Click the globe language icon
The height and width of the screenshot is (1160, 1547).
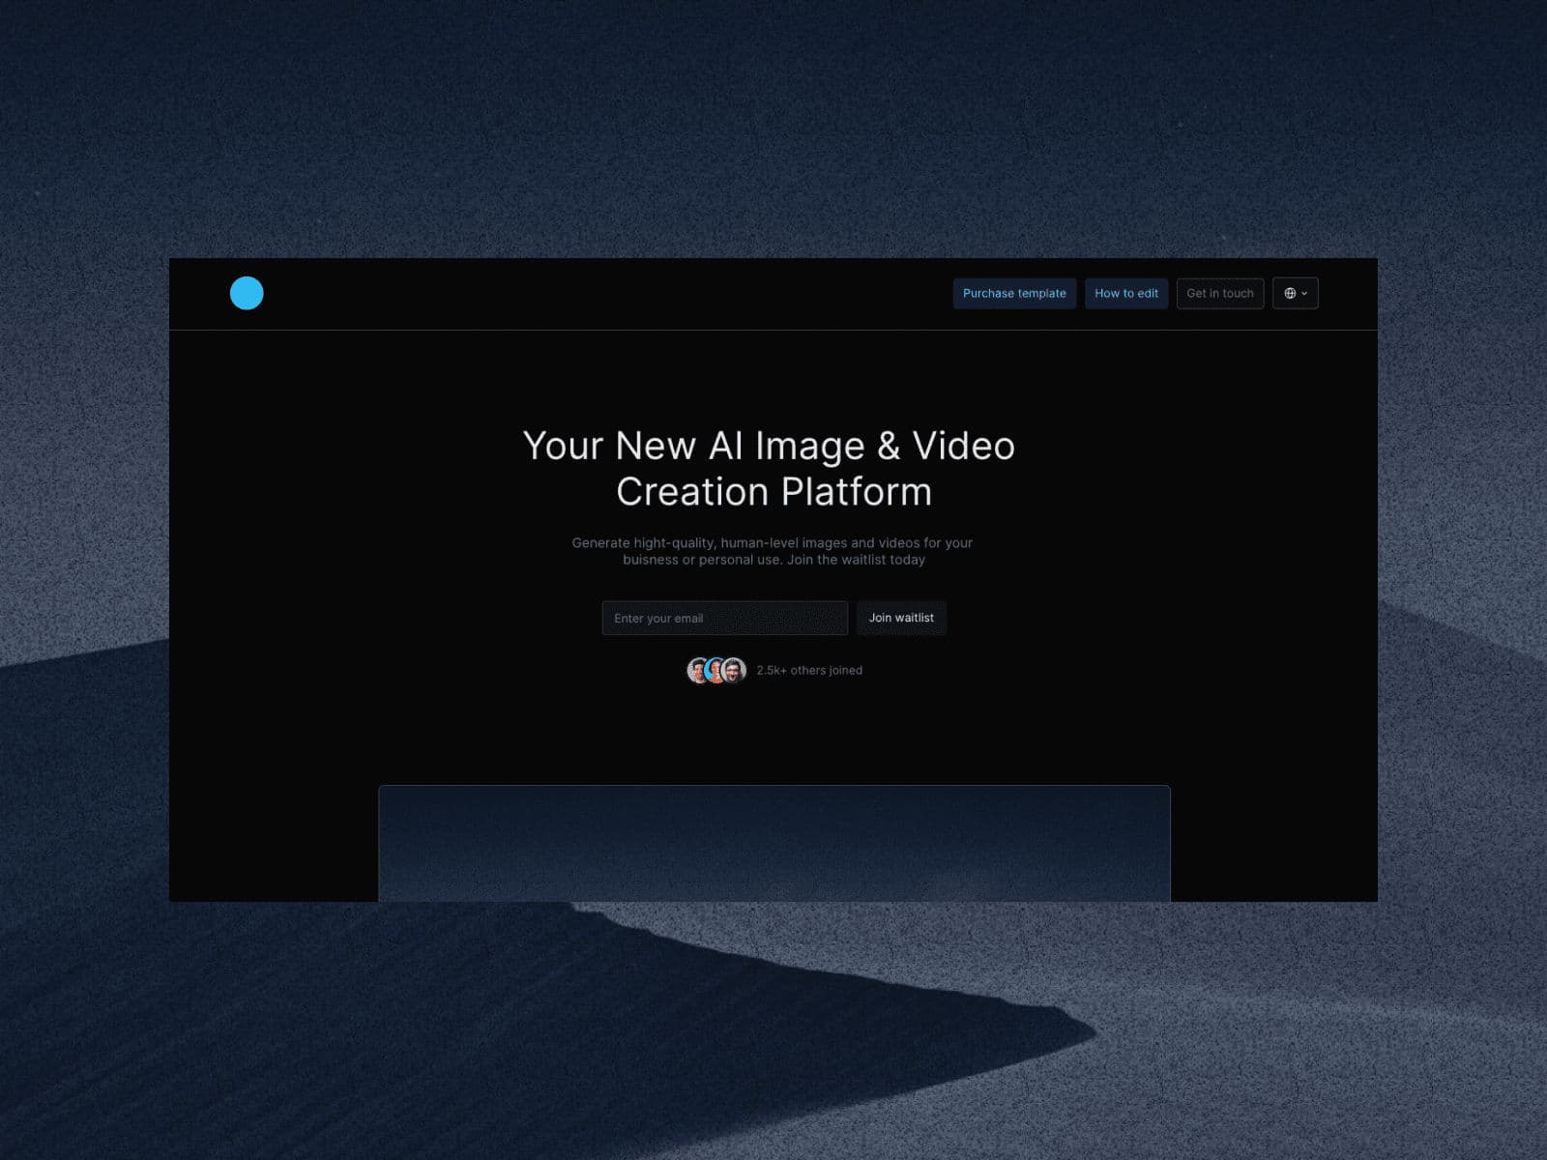pyautogui.click(x=1290, y=293)
